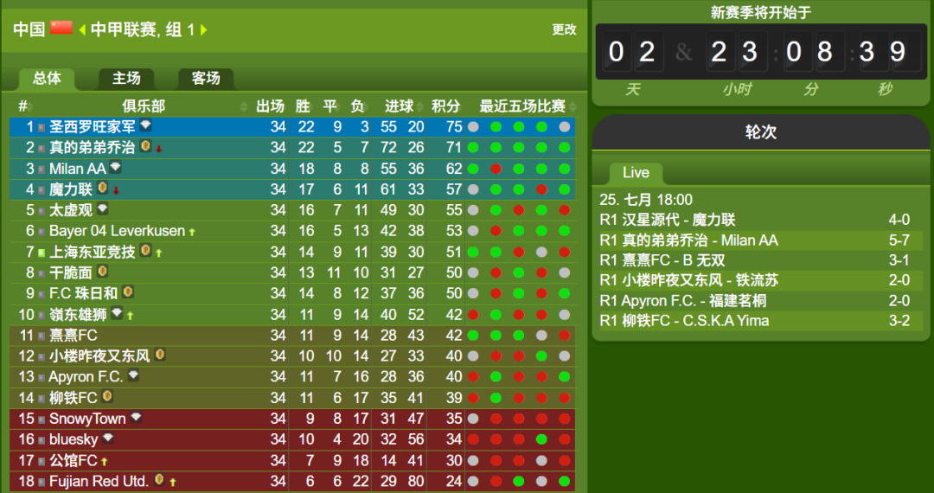The image size is (934, 493).
Task: Select the Live tab
Action: [x=636, y=173]
